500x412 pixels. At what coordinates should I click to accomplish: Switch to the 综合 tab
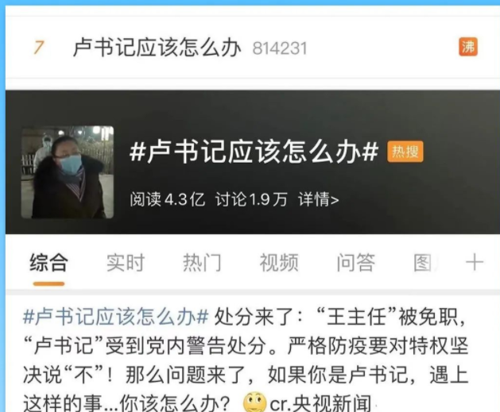tap(48, 263)
